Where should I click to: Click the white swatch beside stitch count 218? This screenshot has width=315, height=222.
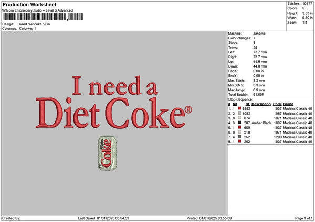[240, 132]
